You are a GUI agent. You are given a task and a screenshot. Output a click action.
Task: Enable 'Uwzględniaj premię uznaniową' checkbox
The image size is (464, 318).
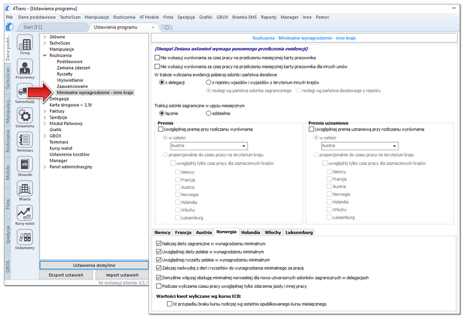tap(311, 129)
